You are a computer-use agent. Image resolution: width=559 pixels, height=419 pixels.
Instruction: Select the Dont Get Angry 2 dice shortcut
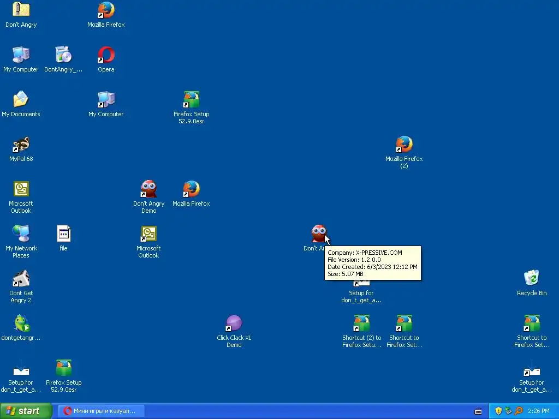21,278
